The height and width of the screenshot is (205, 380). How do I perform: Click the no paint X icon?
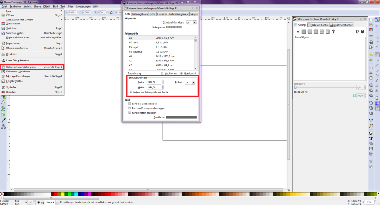298,32
